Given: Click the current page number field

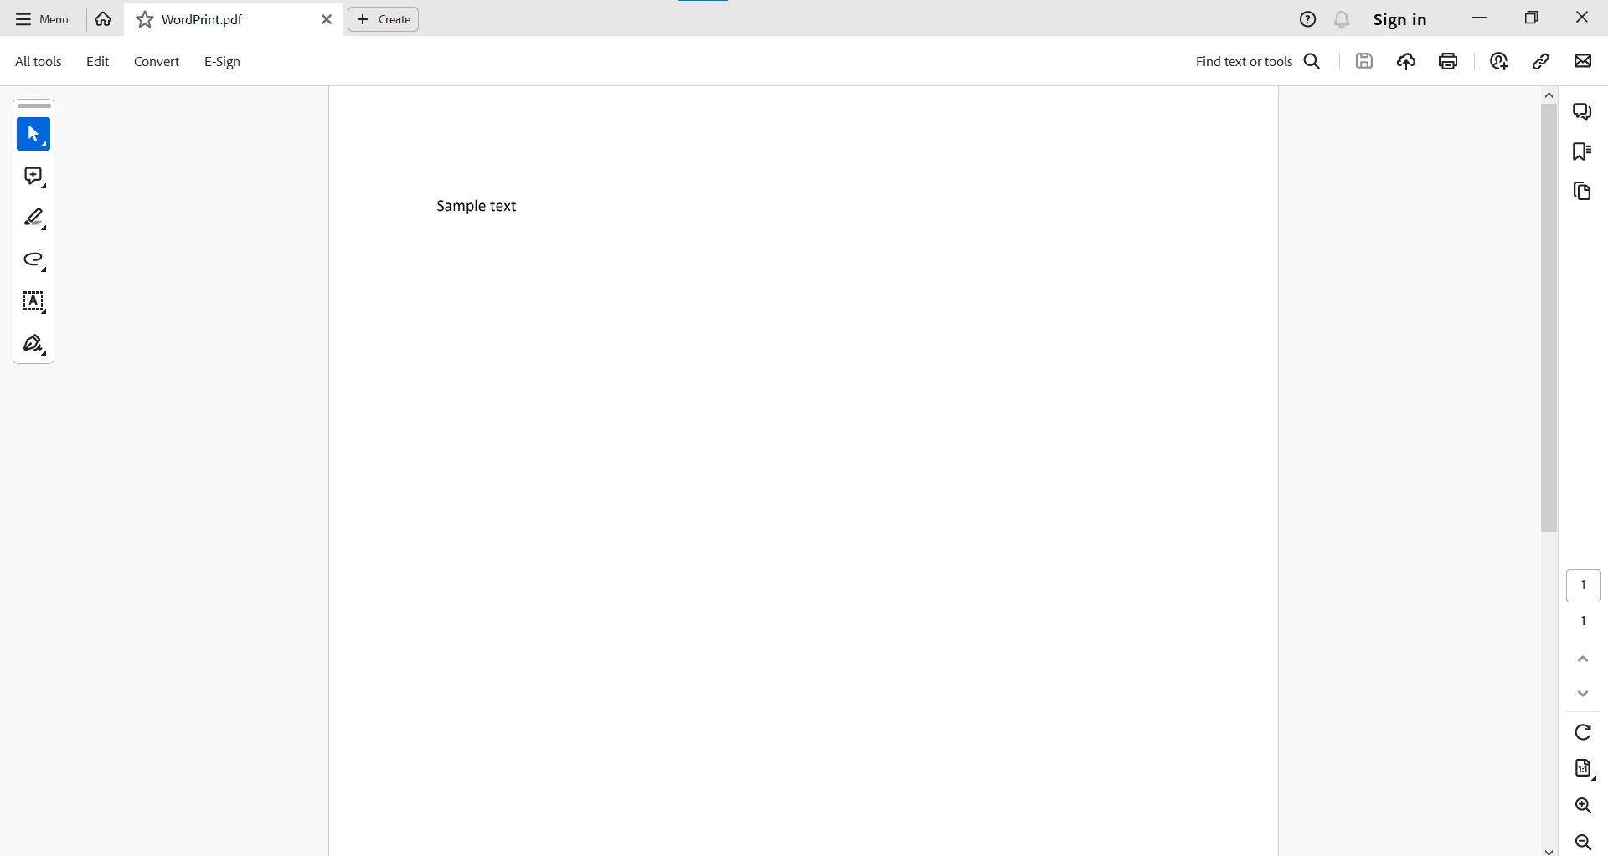Looking at the screenshot, I should point(1583,586).
